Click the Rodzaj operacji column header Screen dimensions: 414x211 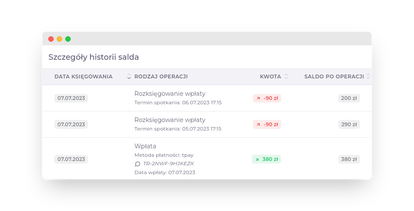pyautogui.click(x=161, y=76)
